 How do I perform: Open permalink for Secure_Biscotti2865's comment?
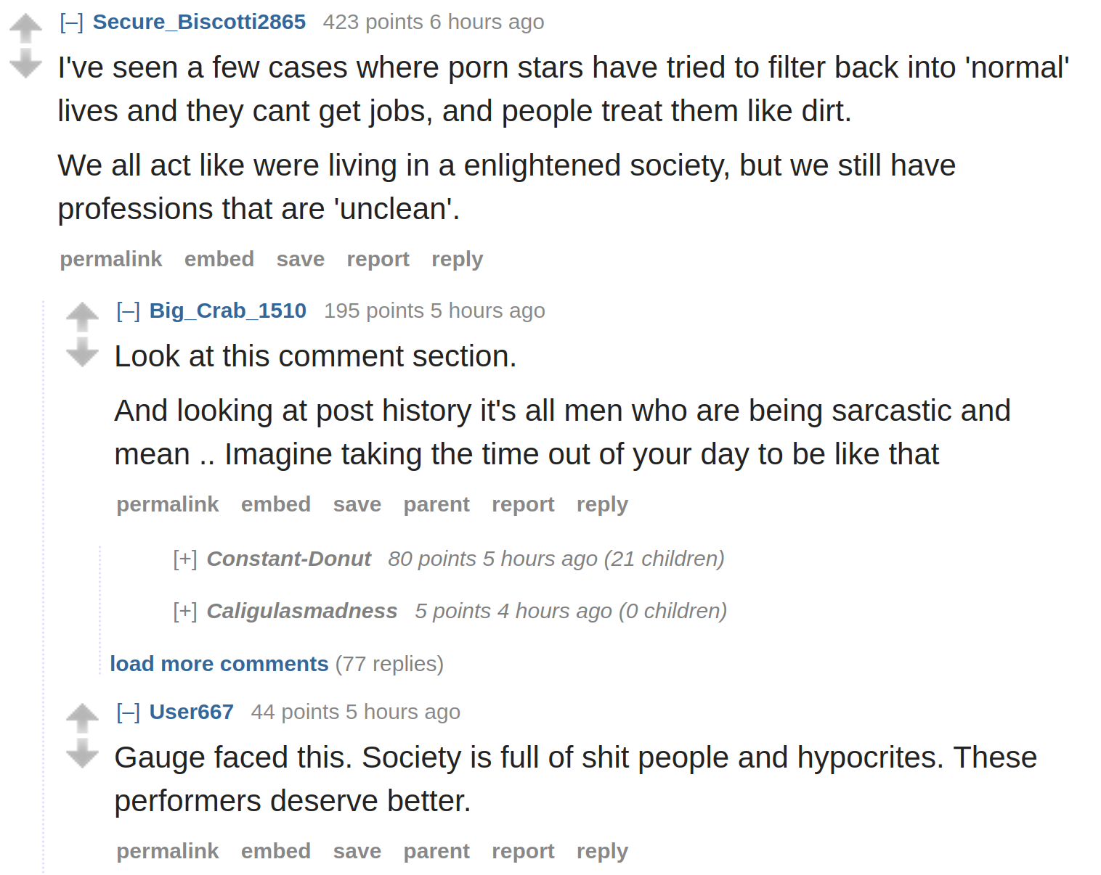tap(111, 259)
